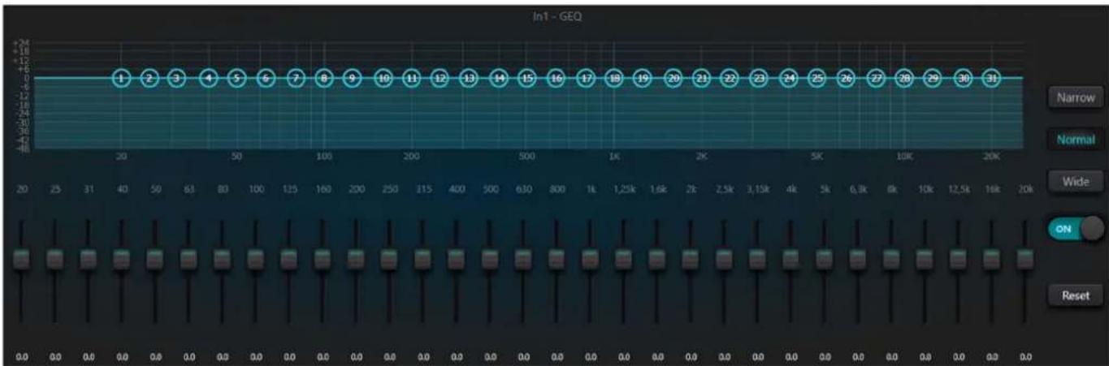Viewport: 1109px width, 366px height.
Task: Select EQ curve node 8
Action: tap(324, 79)
